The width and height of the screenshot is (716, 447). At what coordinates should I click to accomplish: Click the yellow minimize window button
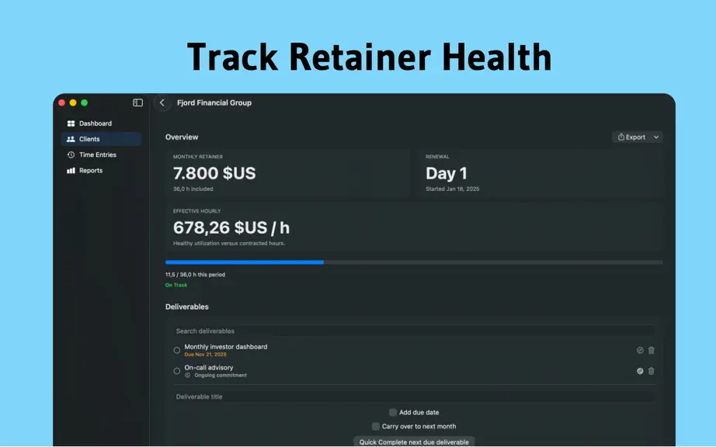[x=72, y=102]
